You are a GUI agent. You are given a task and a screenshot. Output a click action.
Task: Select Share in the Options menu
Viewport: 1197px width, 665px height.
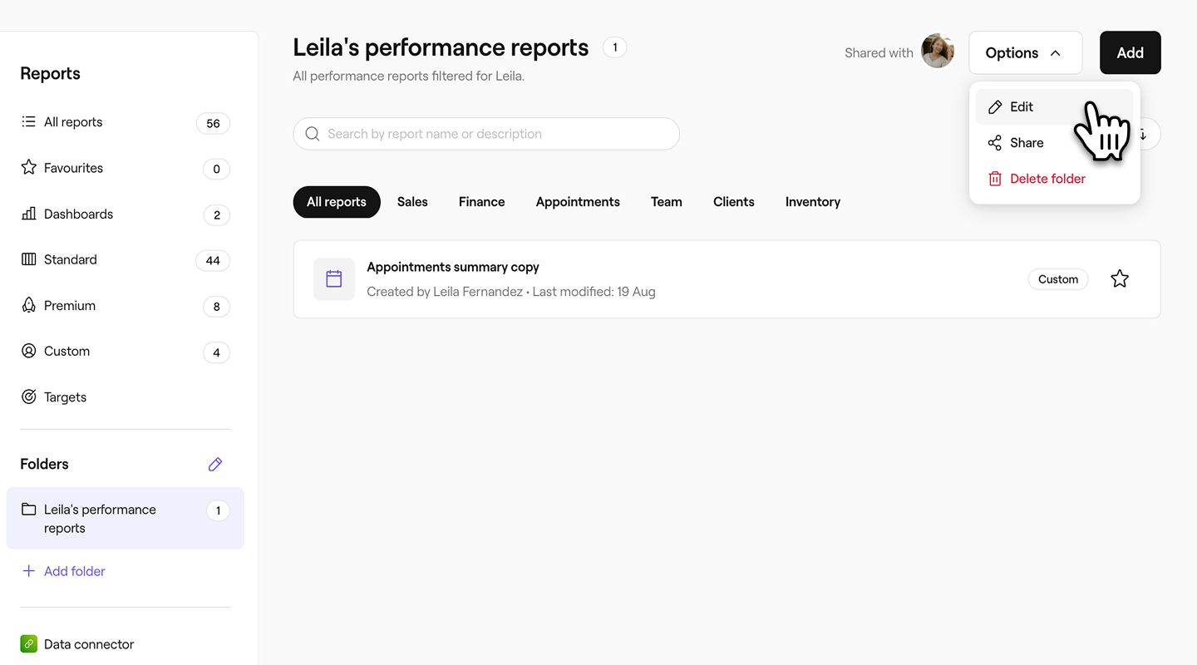click(1027, 143)
